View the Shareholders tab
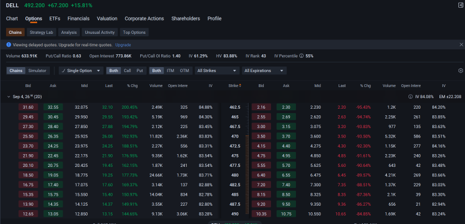Image resolution: width=465 pixels, height=224 pixels. [x=186, y=18]
